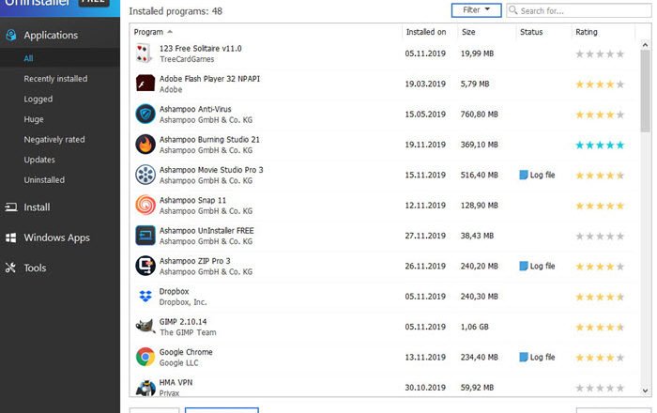657x413 pixels.
Task: Click the Adobe Flash Player star rating
Action: (600, 84)
